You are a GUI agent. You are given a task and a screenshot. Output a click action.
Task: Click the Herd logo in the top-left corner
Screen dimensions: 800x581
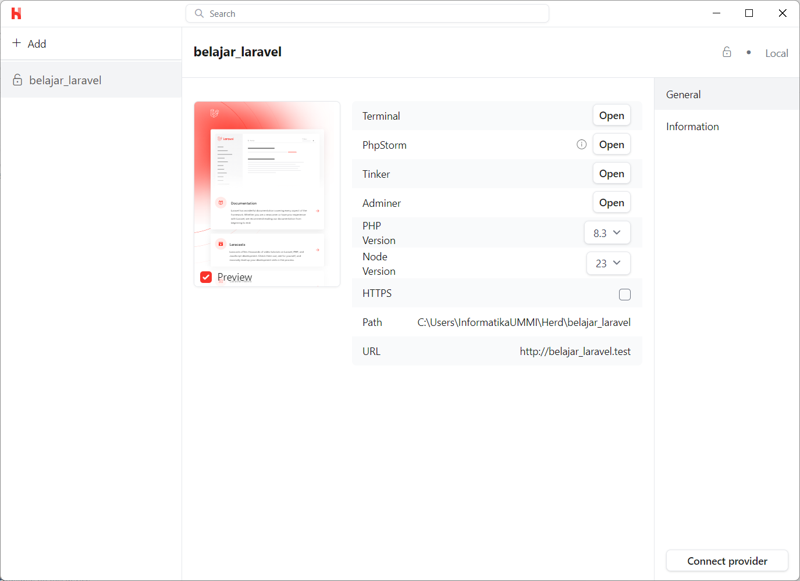[16, 13]
